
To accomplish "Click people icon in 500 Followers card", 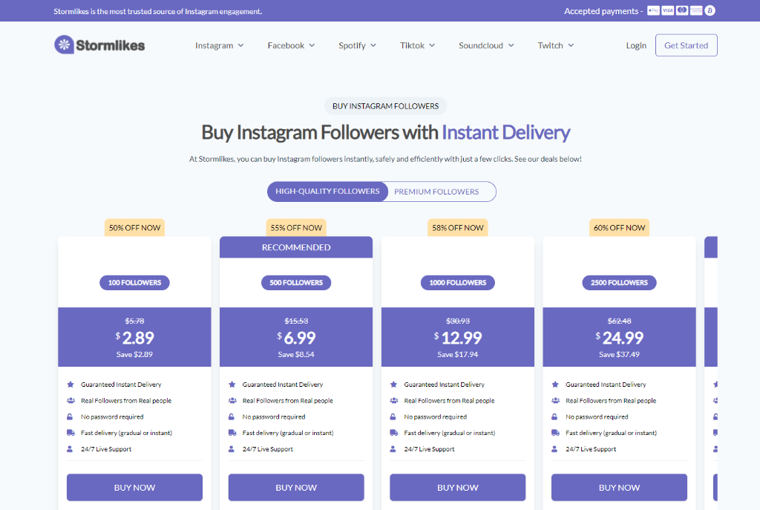I will [232, 400].
